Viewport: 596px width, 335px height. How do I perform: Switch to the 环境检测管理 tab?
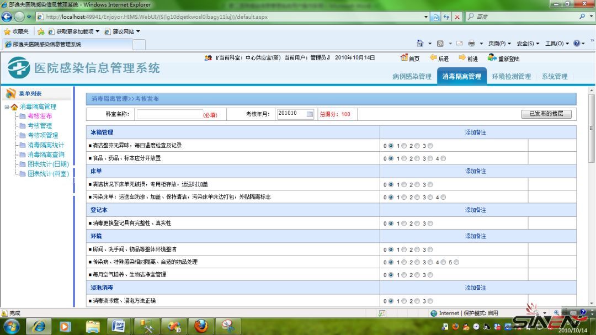[511, 76]
